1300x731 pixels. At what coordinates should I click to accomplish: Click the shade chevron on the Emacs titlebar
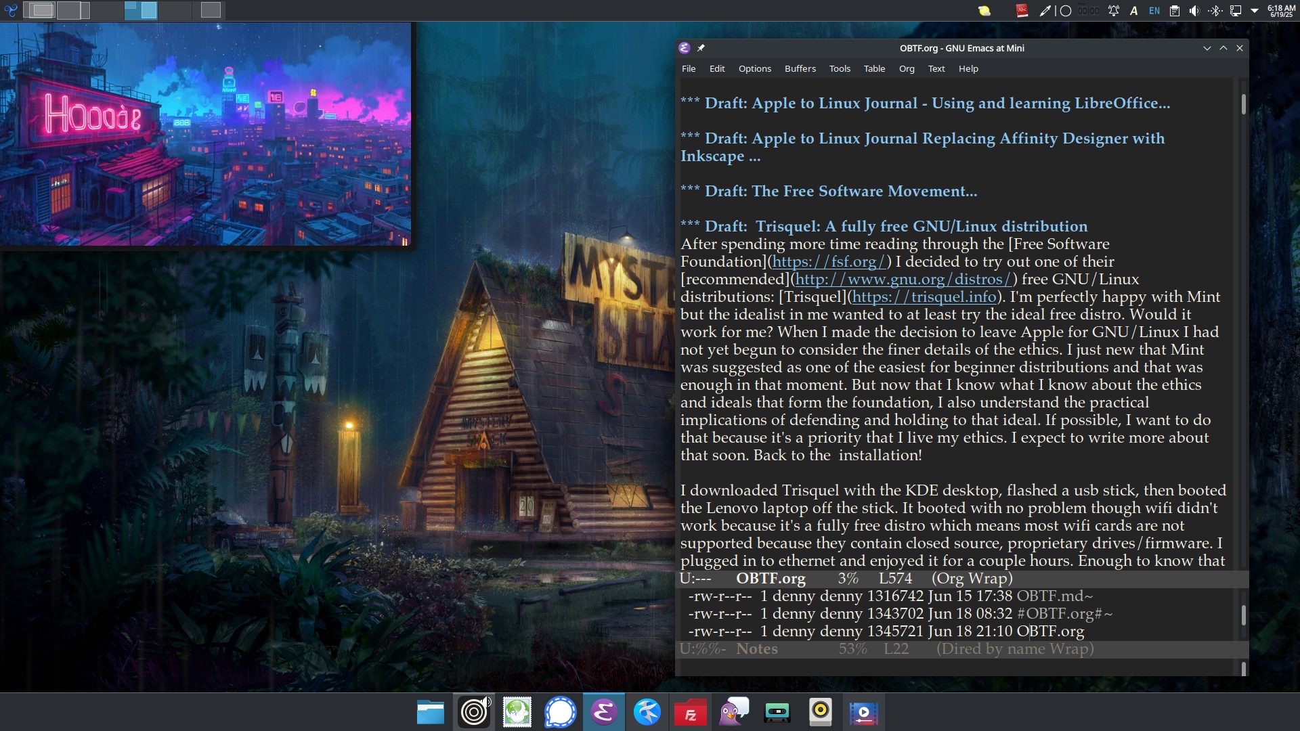(x=1207, y=48)
